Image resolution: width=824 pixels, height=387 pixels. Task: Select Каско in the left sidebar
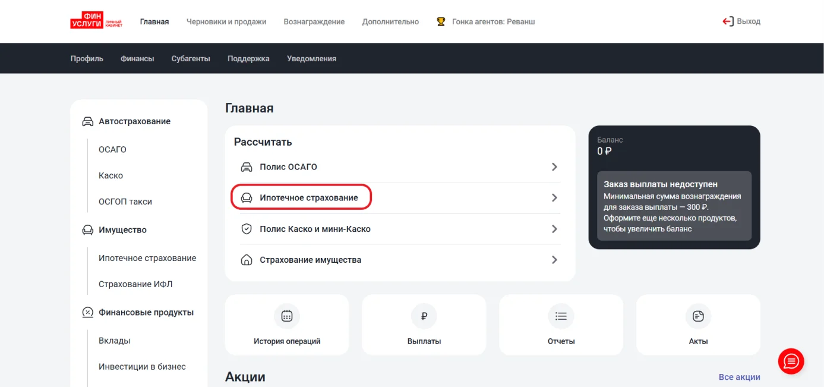click(111, 175)
